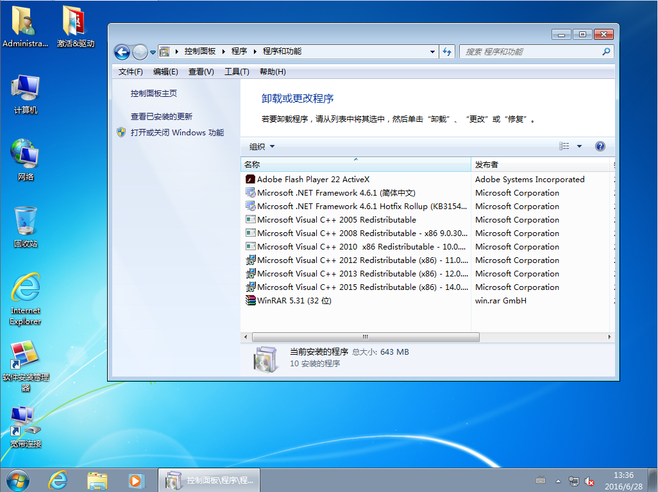Image resolution: width=658 pixels, height=492 pixels.
Task: Click the speaker icon in system tray
Action: coord(589,480)
